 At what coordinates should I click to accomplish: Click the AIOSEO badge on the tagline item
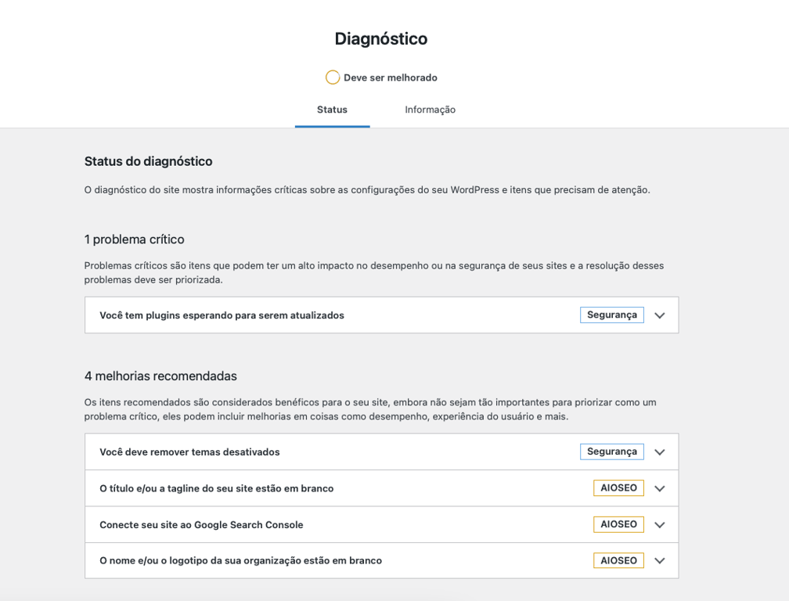pos(618,488)
